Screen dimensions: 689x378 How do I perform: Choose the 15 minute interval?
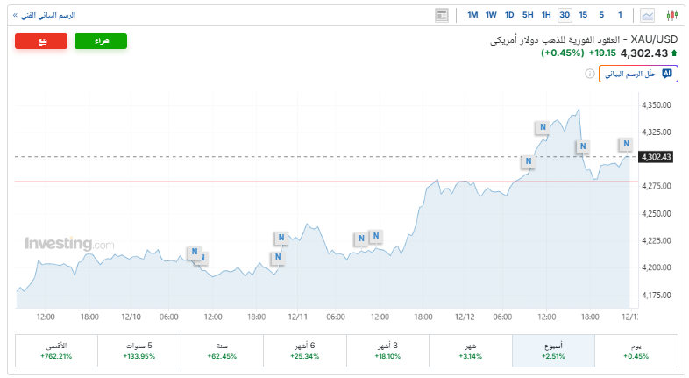pos(583,15)
